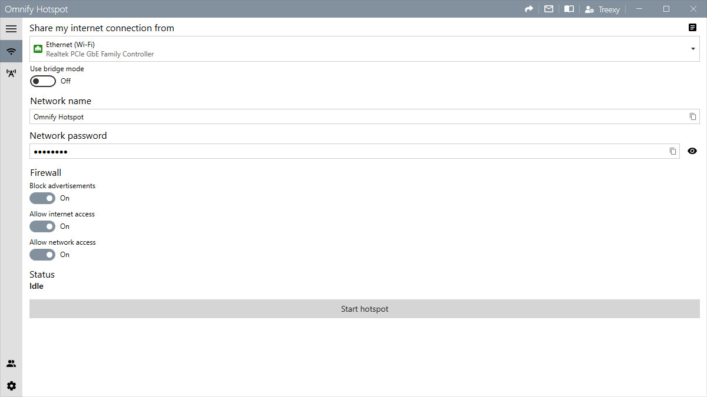Copy the network name using copy icon
The image size is (707, 397).
[692, 116]
